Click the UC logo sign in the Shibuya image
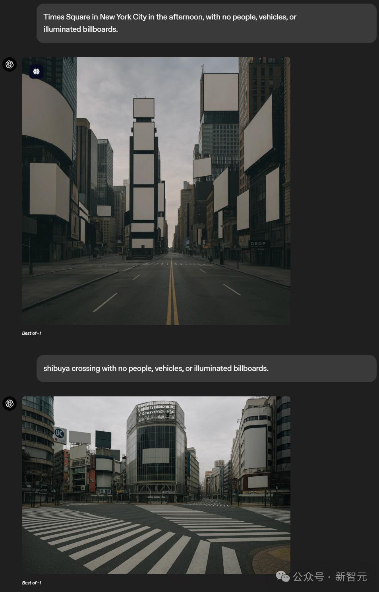This screenshot has height=592, width=379. point(59,433)
